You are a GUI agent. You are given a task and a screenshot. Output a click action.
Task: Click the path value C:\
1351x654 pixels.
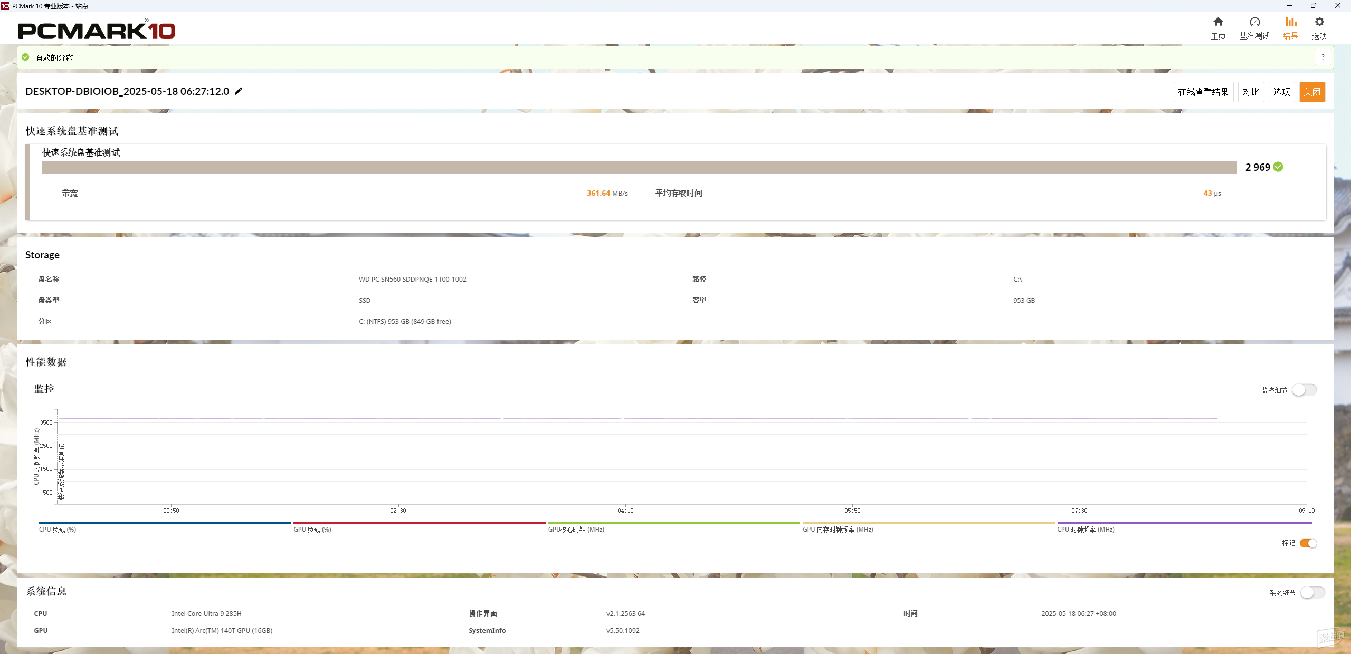pyautogui.click(x=1017, y=279)
